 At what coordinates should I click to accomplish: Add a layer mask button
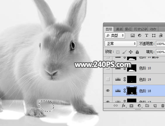pos(131,106)
